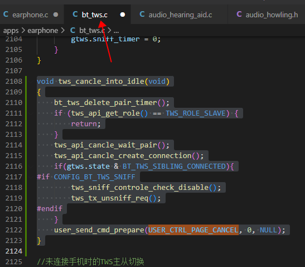Fold the if block at line 2116
Viewport: 305px width, 267px height.
coord(31,166)
